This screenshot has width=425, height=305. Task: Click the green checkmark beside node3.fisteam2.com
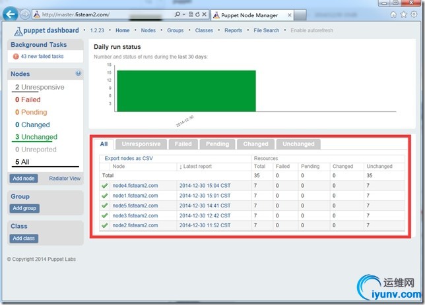point(105,215)
